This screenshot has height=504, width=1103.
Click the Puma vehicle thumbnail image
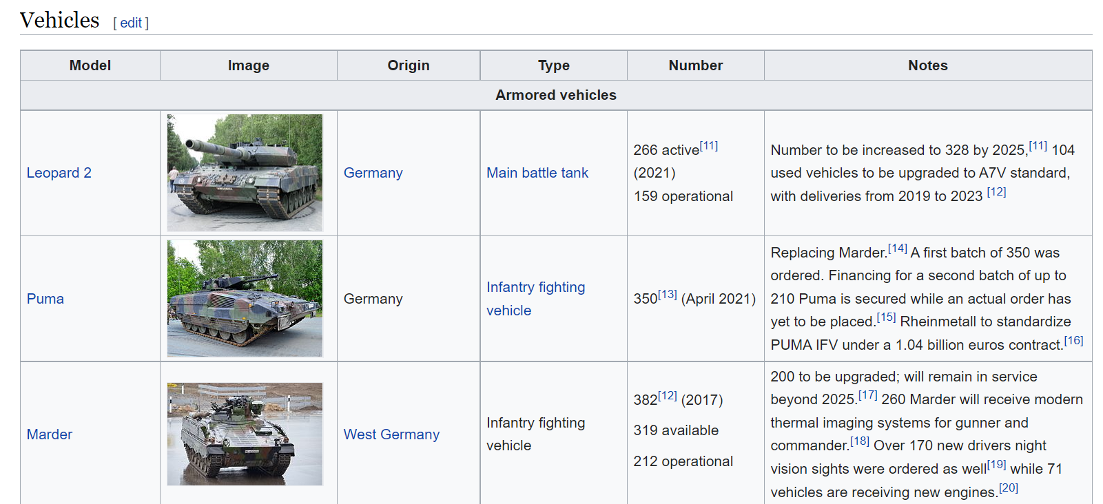point(245,298)
